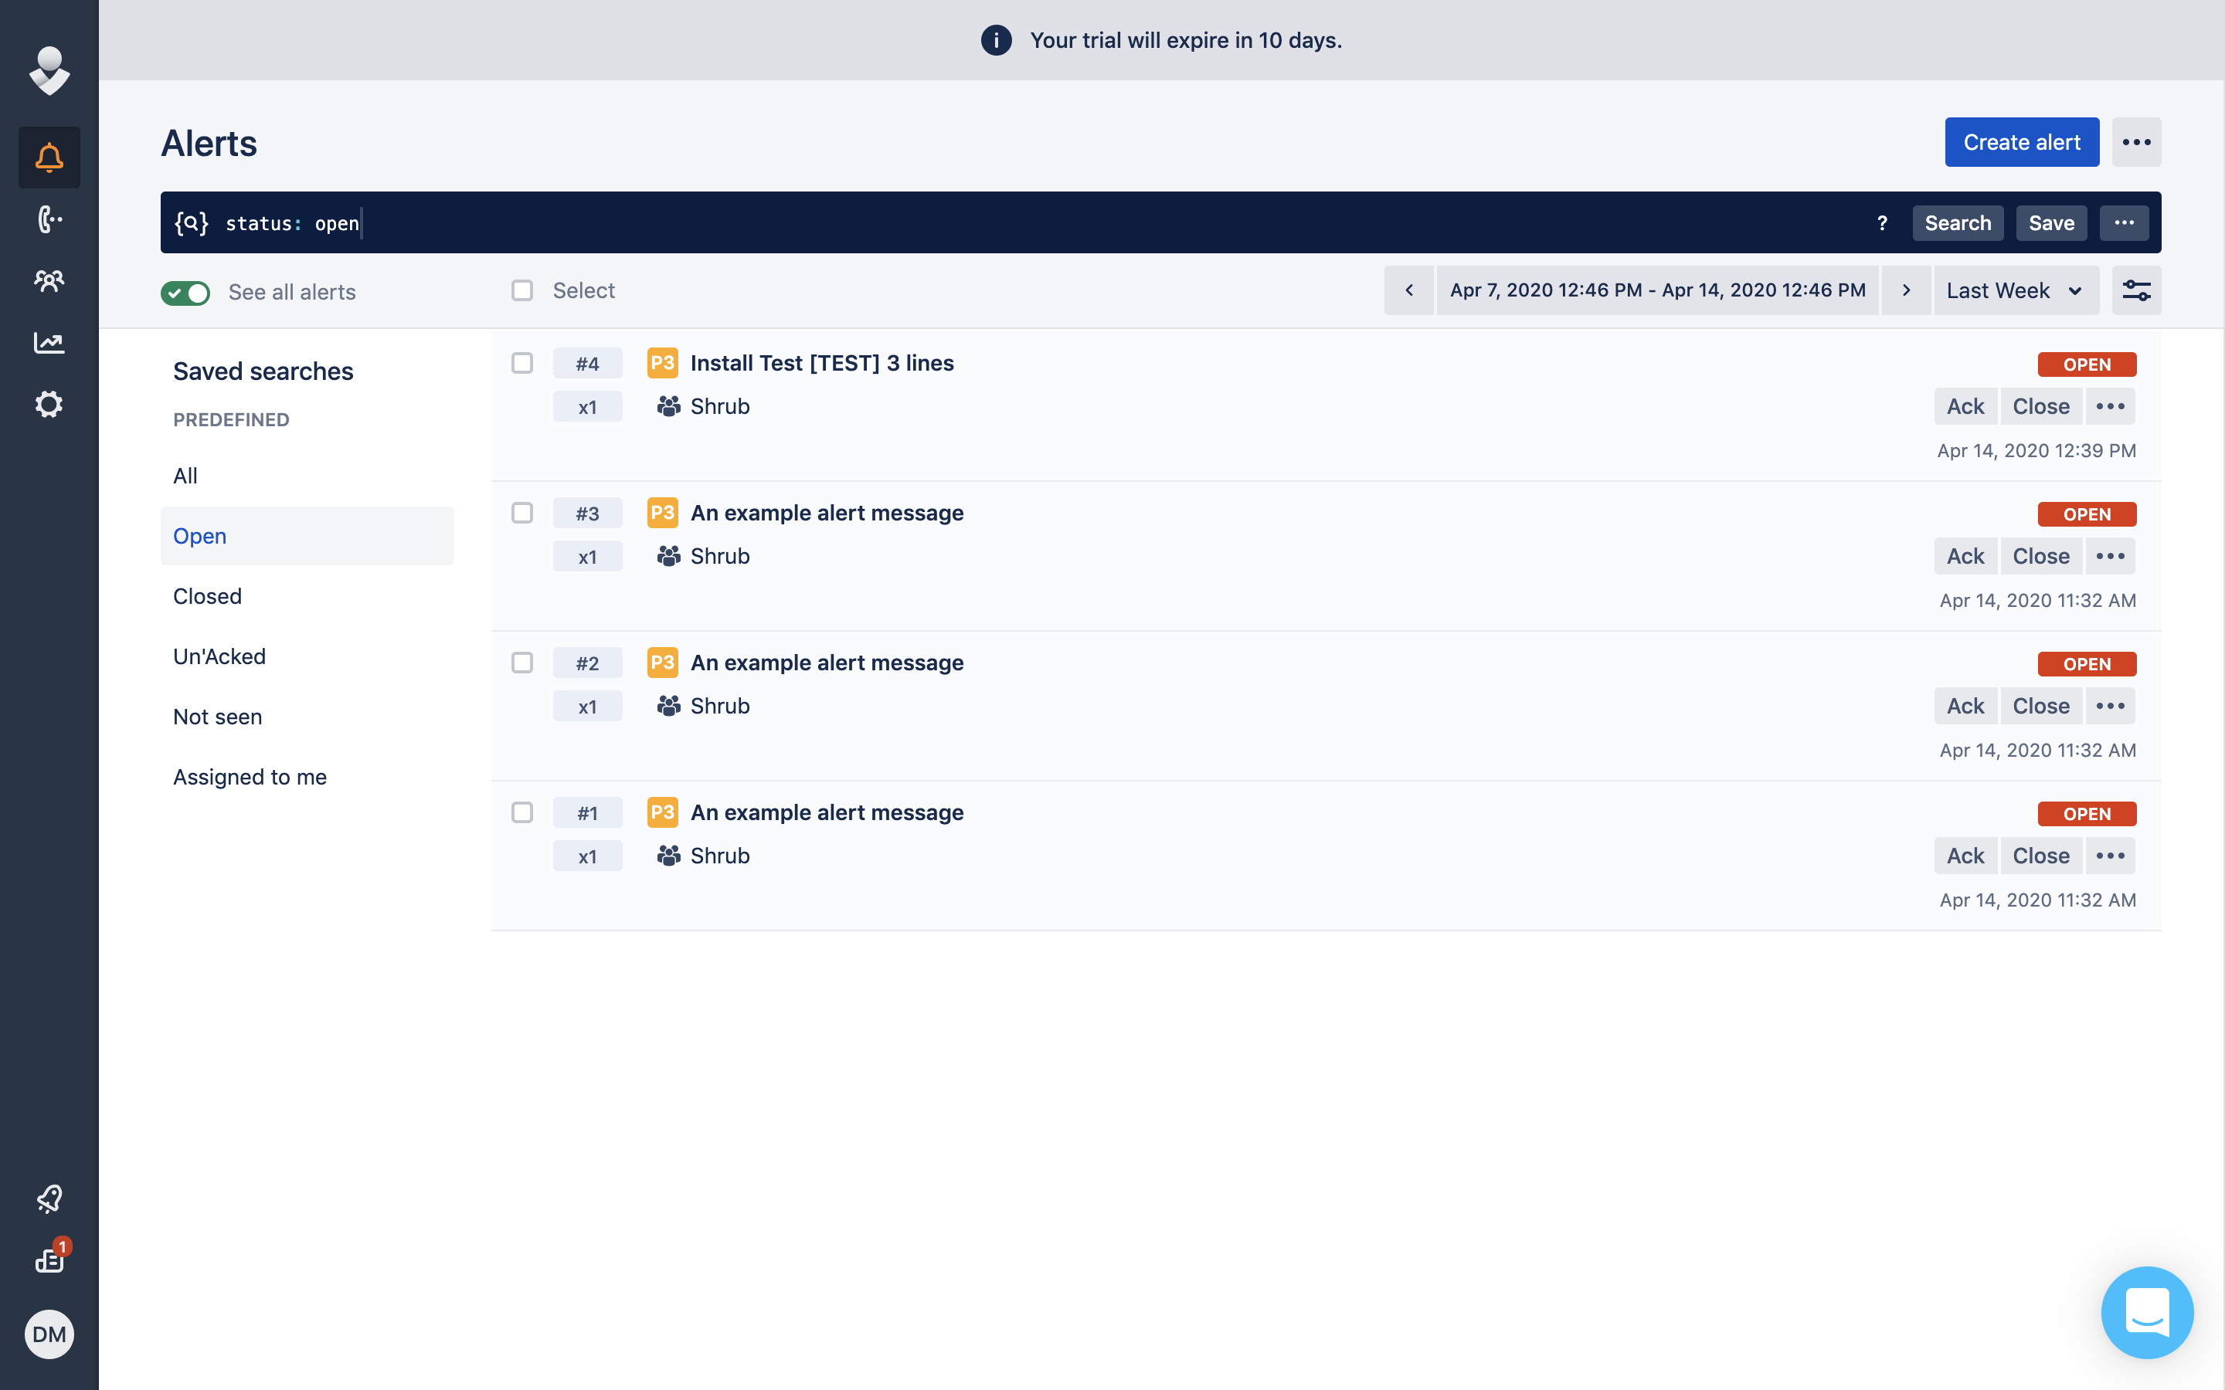Screen dimensions: 2225x1390
Task: Open the Teams icon in sidebar
Action: 49,280
